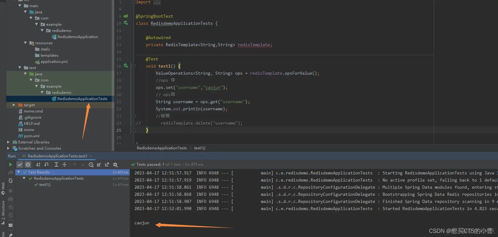
Task: Select static folder
Action: (45, 49)
